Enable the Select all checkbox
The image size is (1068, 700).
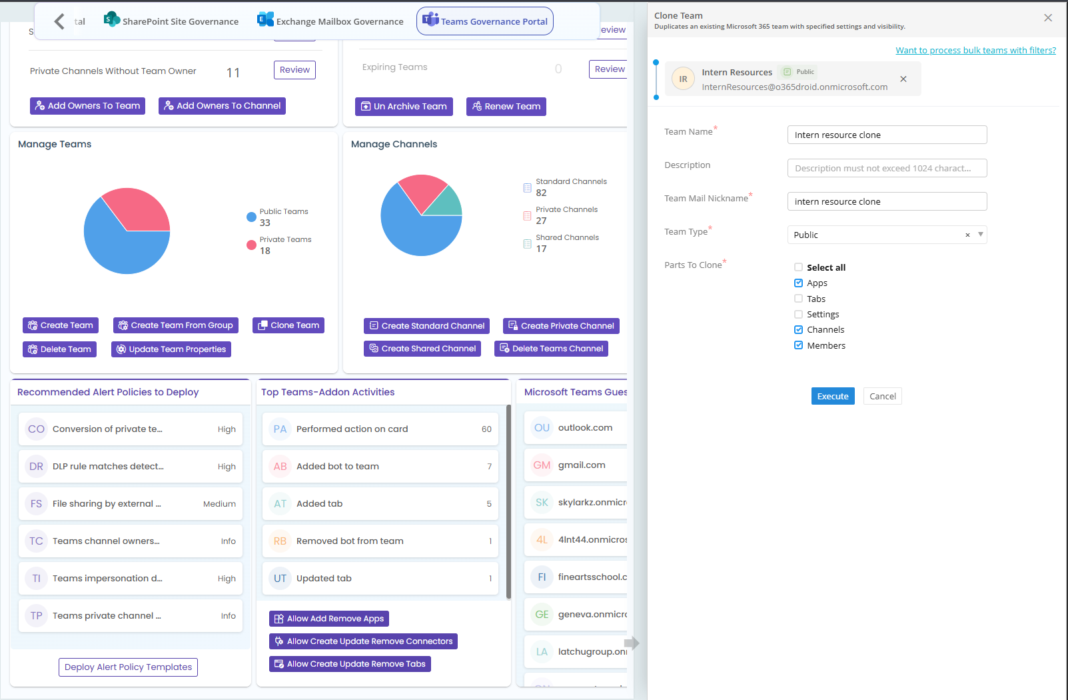click(798, 267)
